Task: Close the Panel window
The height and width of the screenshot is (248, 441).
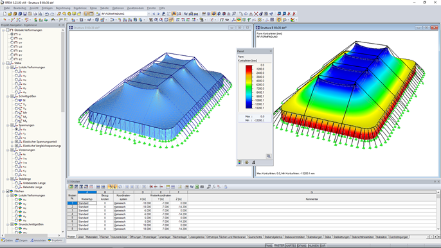Action: pyautogui.click(x=271, y=51)
